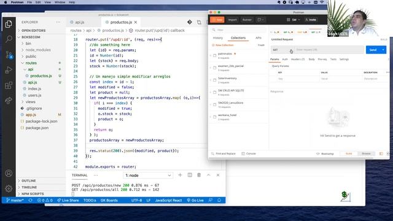393x221 pixels.
Task: Open the Search view in VS Code activity bar
Action: coord(9,39)
